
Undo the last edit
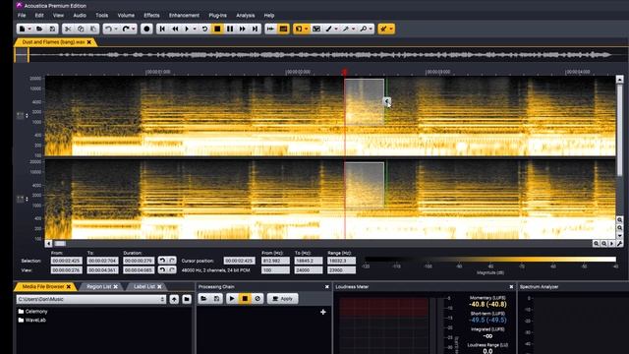(x=108, y=29)
